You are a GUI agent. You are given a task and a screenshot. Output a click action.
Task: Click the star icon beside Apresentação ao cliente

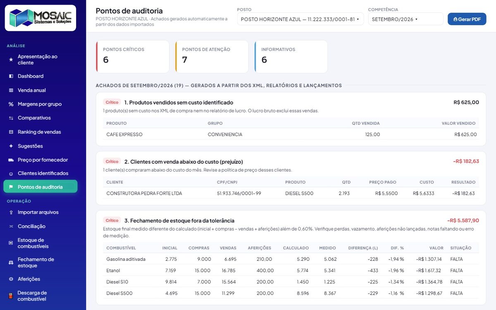click(x=11, y=60)
